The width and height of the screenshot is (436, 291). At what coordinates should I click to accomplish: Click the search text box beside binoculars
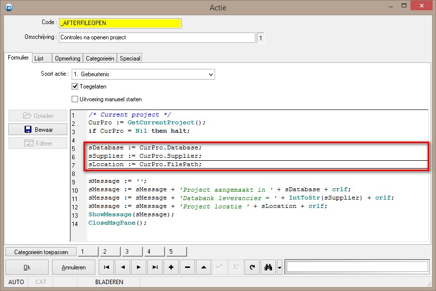[x=357, y=267]
